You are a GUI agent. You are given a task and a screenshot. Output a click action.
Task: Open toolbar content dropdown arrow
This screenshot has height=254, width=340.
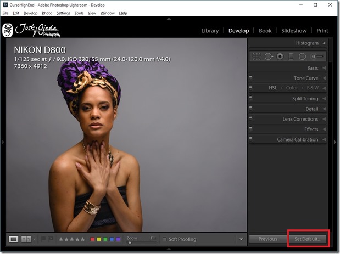click(x=241, y=239)
